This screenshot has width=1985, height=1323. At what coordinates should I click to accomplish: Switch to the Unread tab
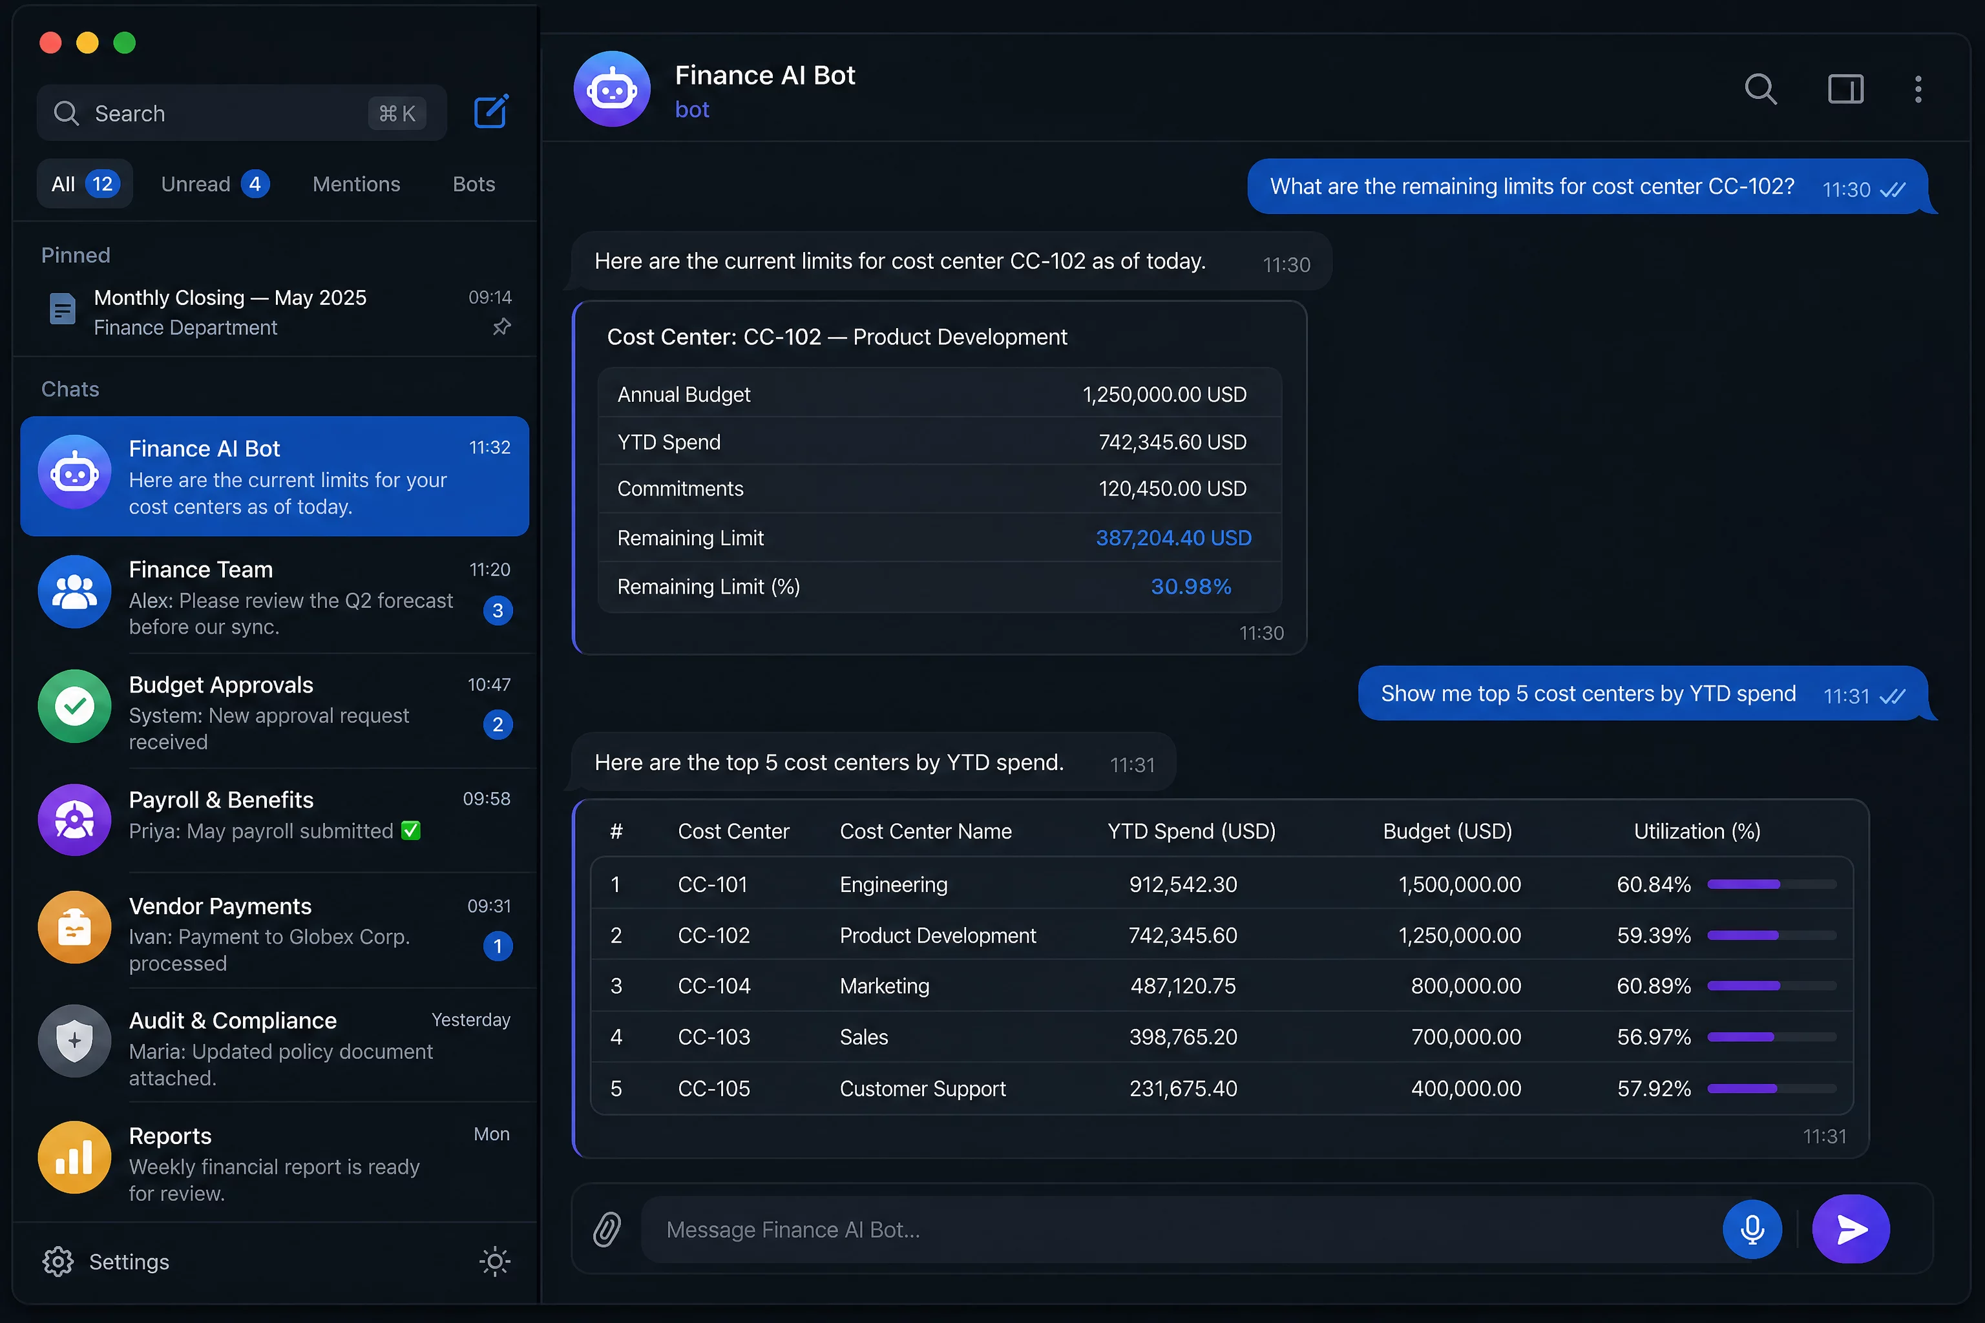[215, 184]
